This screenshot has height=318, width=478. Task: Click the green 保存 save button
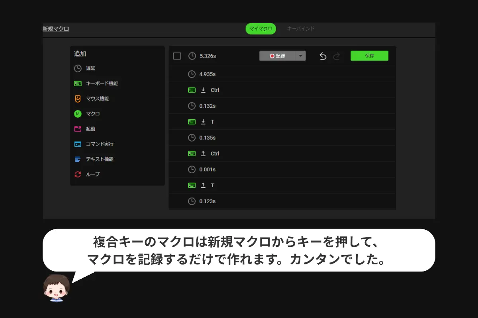pos(369,56)
